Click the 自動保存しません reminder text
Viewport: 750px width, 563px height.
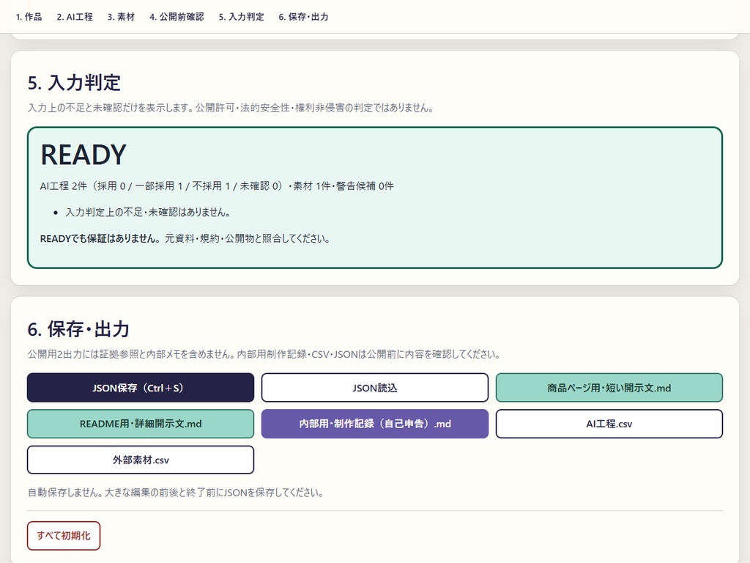pyautogui.click(x=176, y=493)
